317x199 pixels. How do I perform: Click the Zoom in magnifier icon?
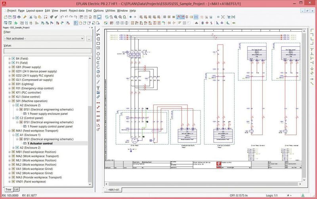coord(116,17)
